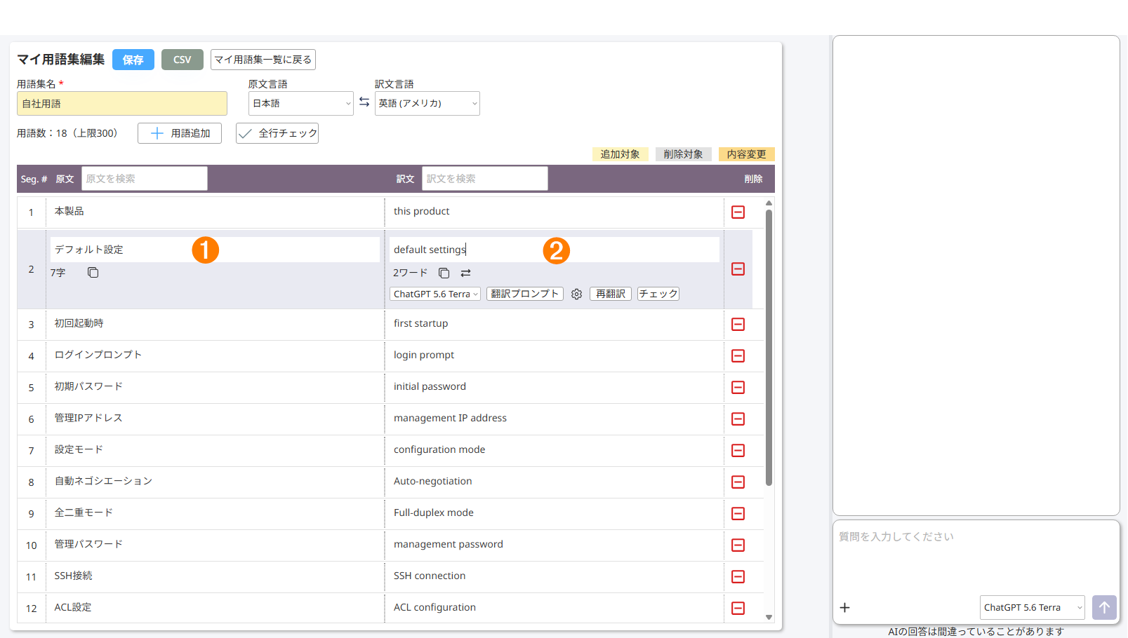Select the '自動ネゴシエーション' source cell

click(x=215, y=482)
